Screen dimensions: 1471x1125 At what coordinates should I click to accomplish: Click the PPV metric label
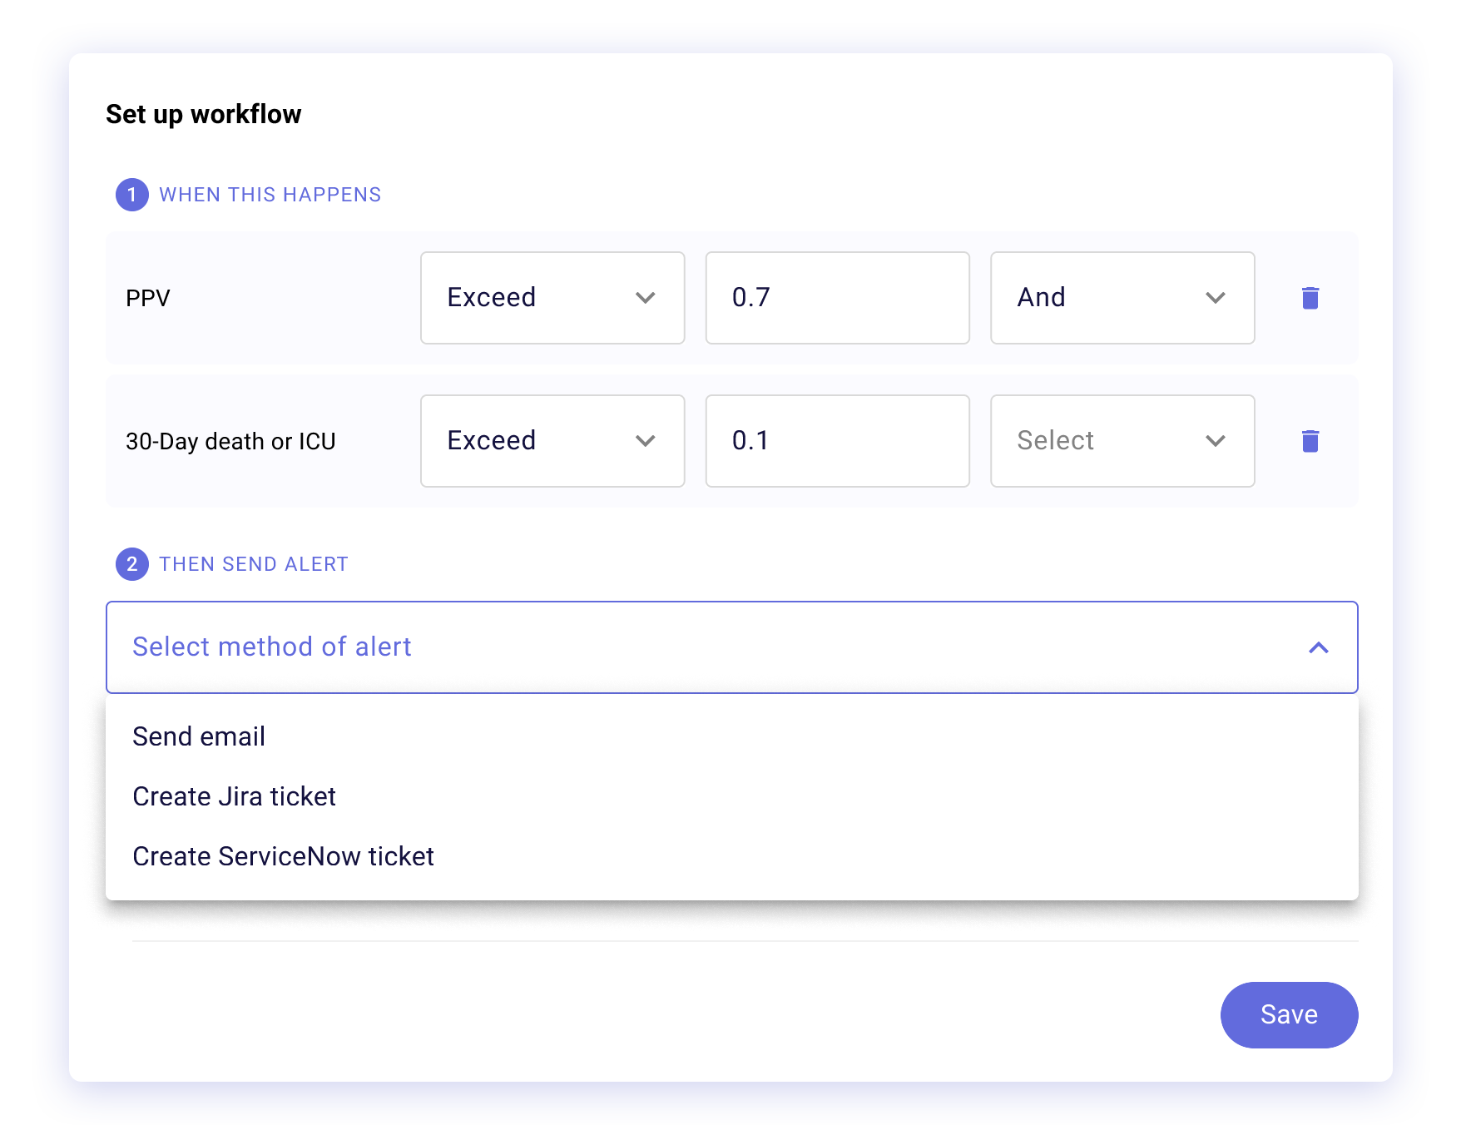148,298
